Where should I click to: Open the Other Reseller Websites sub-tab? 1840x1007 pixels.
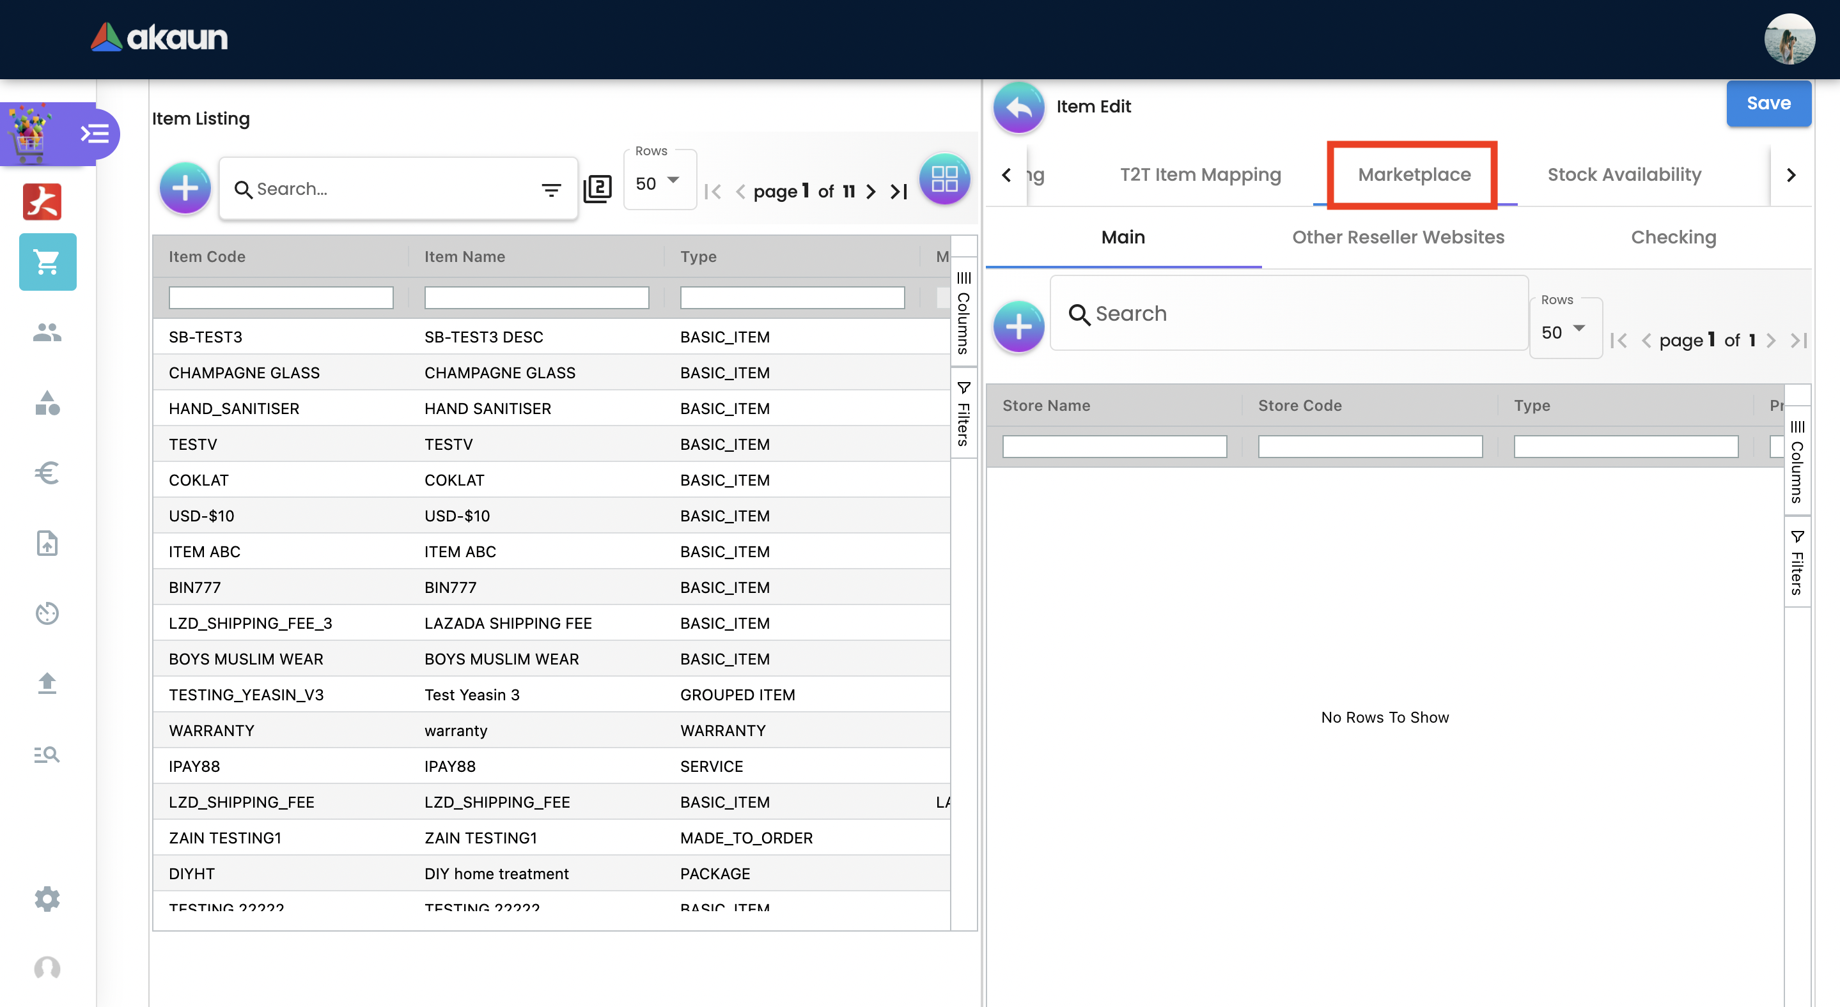tap(1397, 237)
